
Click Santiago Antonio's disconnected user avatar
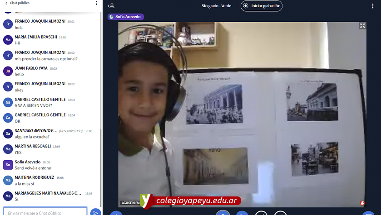coord(7,134)
